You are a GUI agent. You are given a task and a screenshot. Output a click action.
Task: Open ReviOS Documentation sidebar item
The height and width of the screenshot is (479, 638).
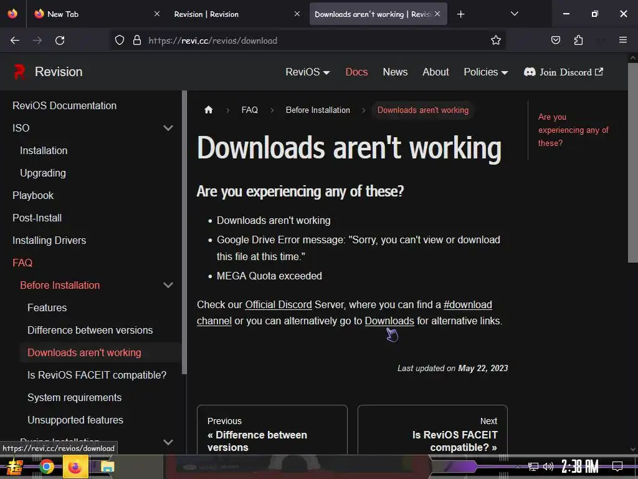coord(64,105)
